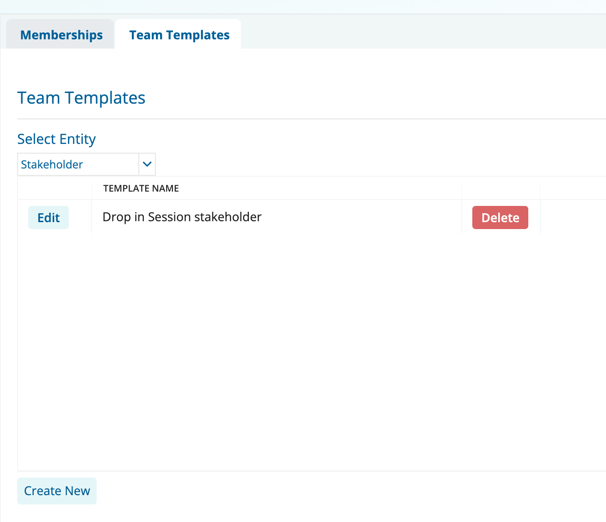Click the Team Templates page heading
This screenshot has height=522, width=606.
81,98
